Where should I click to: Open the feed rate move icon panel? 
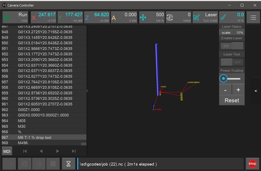143,18
